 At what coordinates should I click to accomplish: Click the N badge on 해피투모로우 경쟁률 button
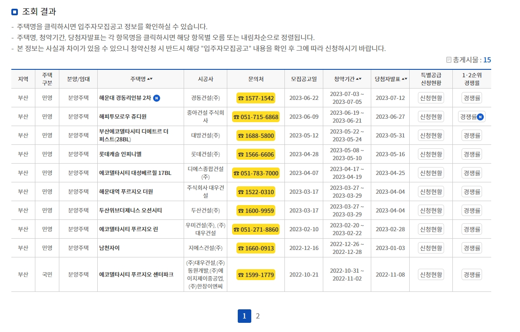pos(480,117)
